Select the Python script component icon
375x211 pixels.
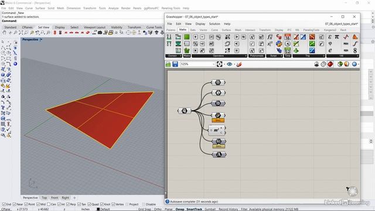(x=279, y=43)
